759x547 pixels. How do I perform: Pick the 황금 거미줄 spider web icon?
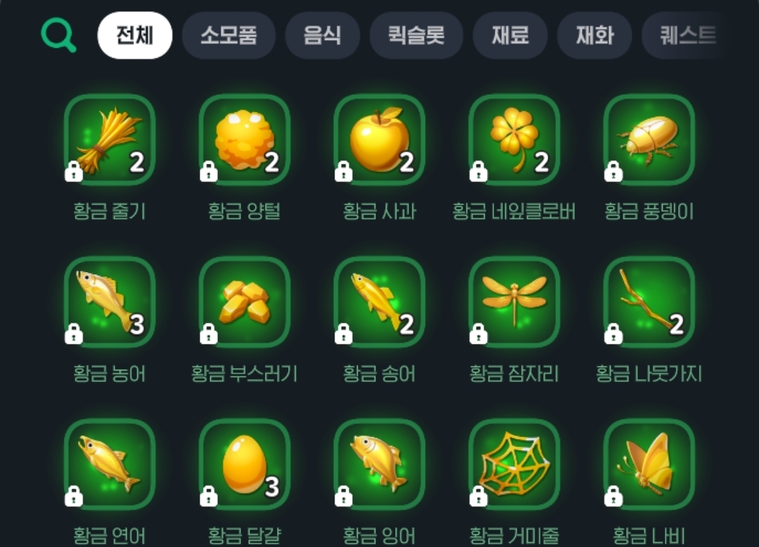coord(514,465)
